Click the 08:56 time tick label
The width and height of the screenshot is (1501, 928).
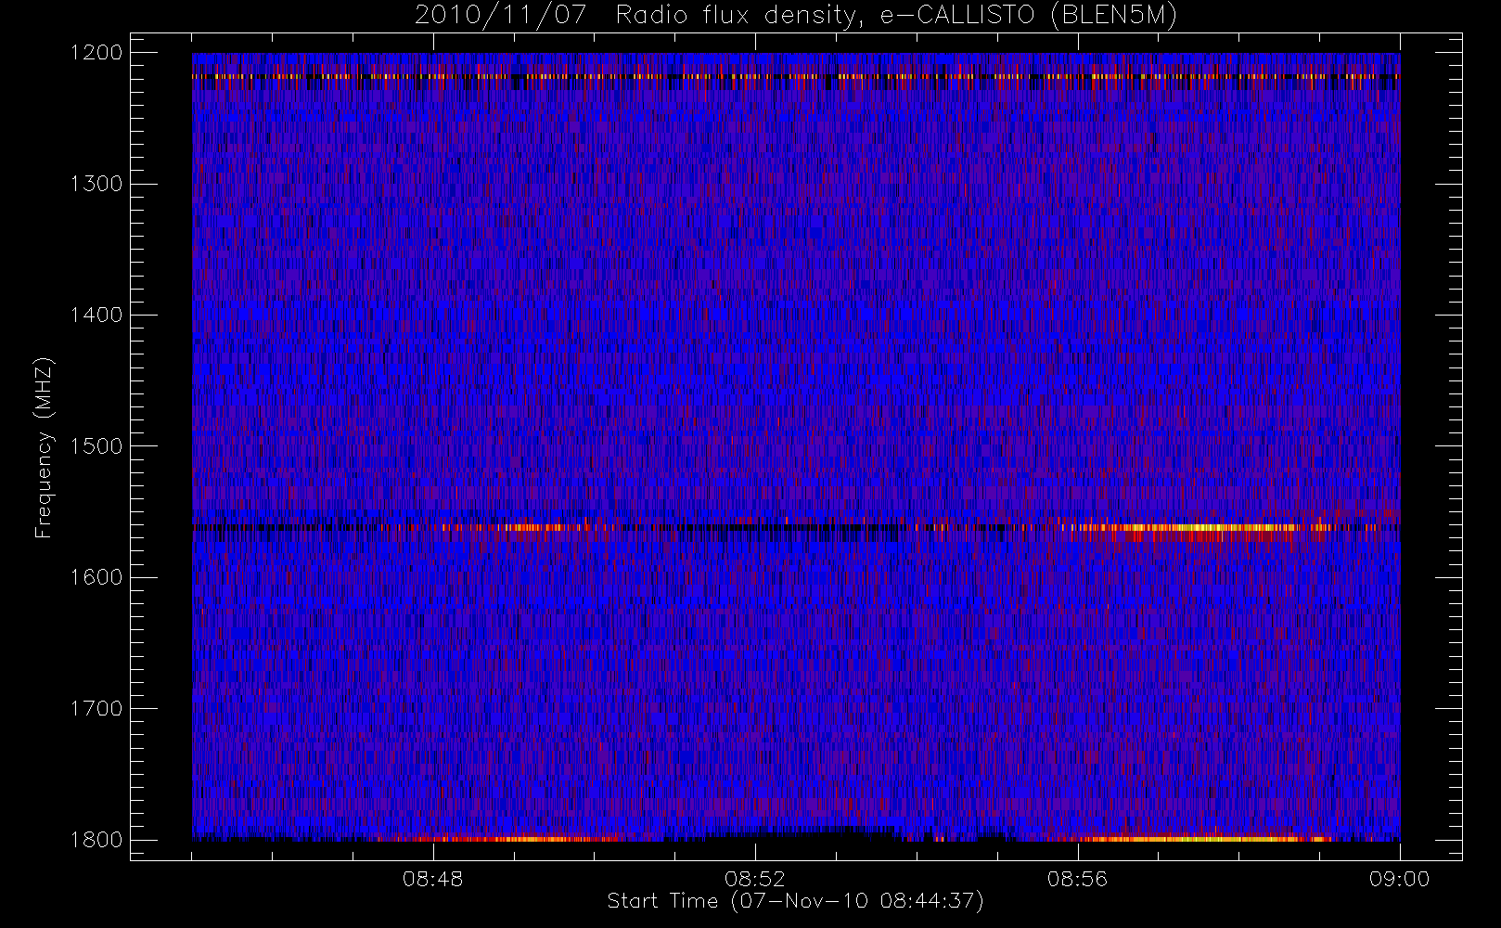pyautogui.click(x=1077, y=879)
